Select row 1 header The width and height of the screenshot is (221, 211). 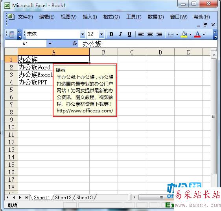(x=11, y=60)
